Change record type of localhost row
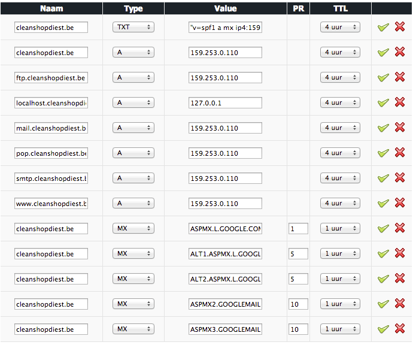Screen dimensions: 416x345 tap(133, 102)
